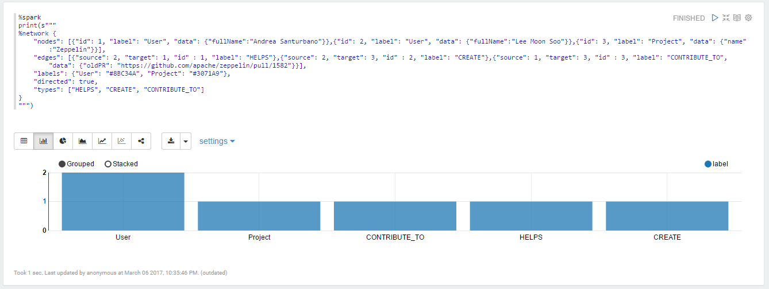Toggle output visibility with the book icon
This screenshot has height=289, width=769.
(737, 18)
